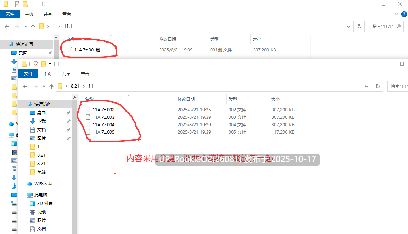The width and height of the screenshot is (408, 234).
Task: Switch to 主页 tab in the 11 window
Action: [47, 74]
